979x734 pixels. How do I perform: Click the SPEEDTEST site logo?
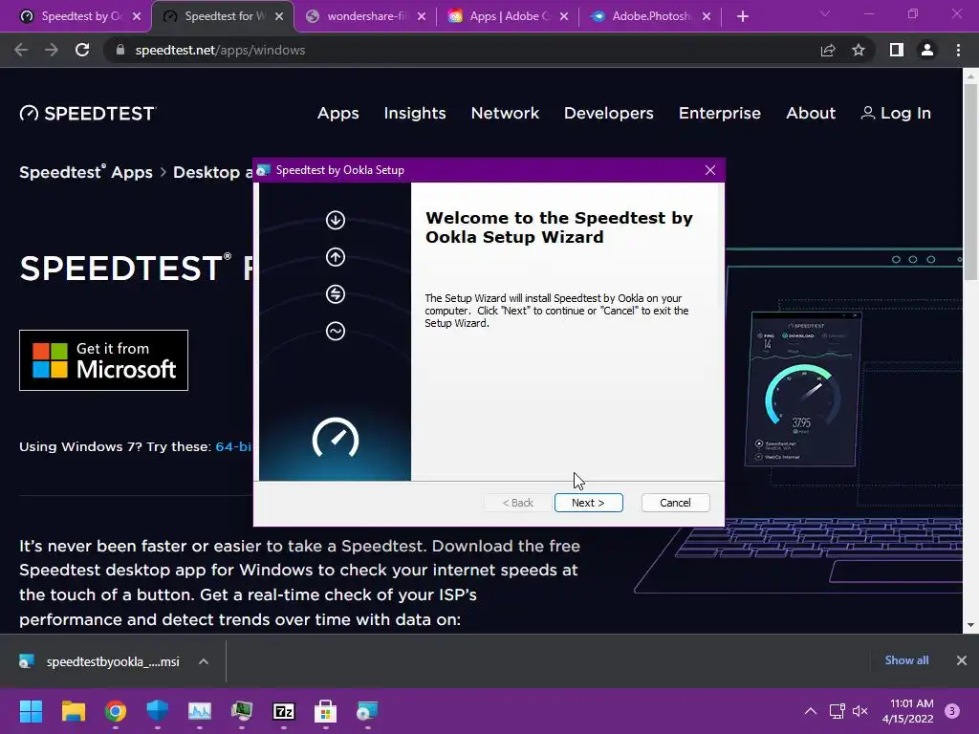coord(87,113)
